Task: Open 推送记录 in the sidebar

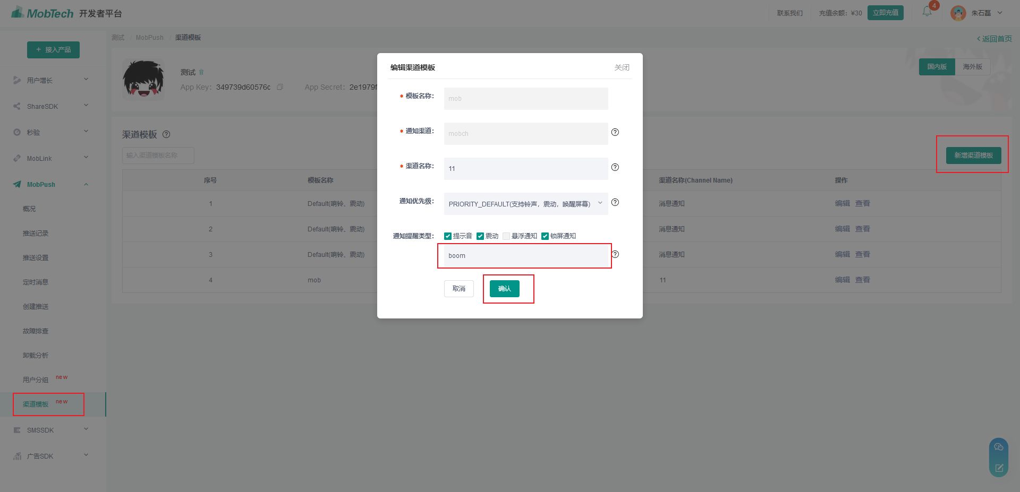Action: coord(36,234)
